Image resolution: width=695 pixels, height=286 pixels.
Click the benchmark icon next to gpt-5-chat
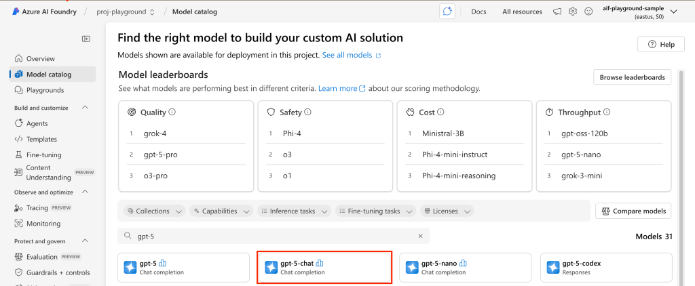pos(320,264)
